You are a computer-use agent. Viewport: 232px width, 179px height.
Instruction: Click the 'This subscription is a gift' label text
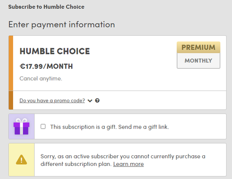(110, 127)
